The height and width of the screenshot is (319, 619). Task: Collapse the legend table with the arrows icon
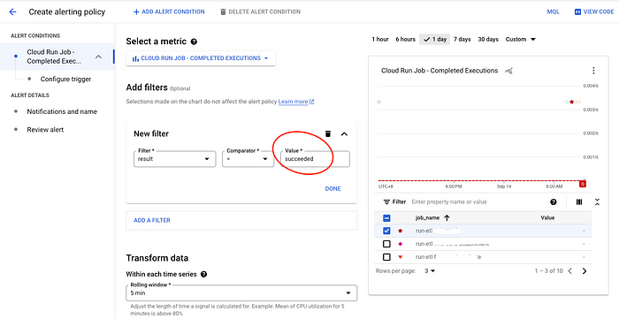tap(597, 201)
